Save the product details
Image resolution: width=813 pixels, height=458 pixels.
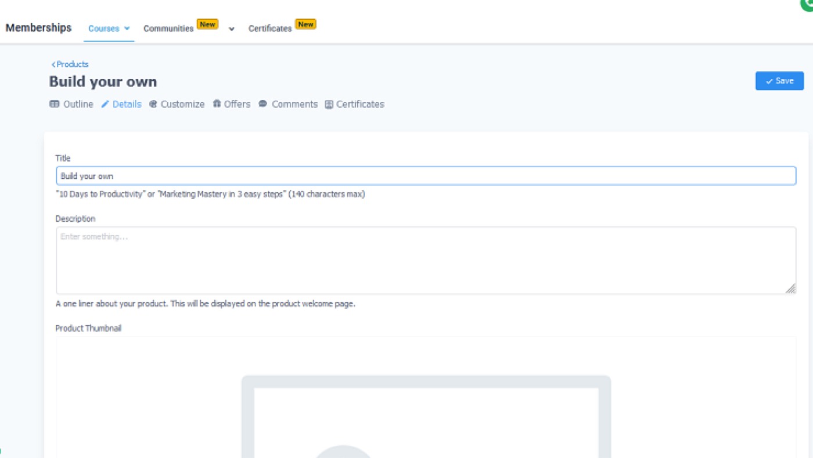pos(779,81)
